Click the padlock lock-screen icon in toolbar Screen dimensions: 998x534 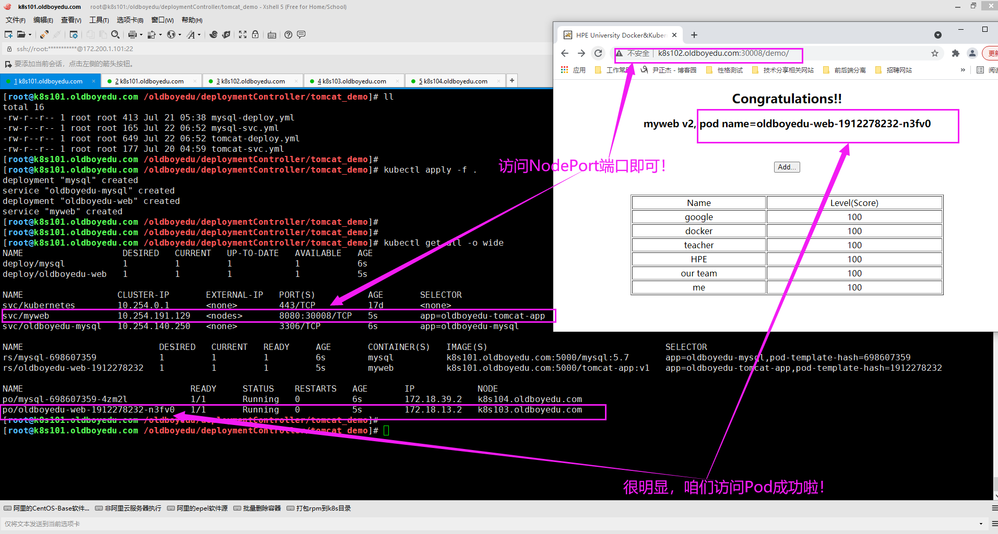(x=255, y=34)
